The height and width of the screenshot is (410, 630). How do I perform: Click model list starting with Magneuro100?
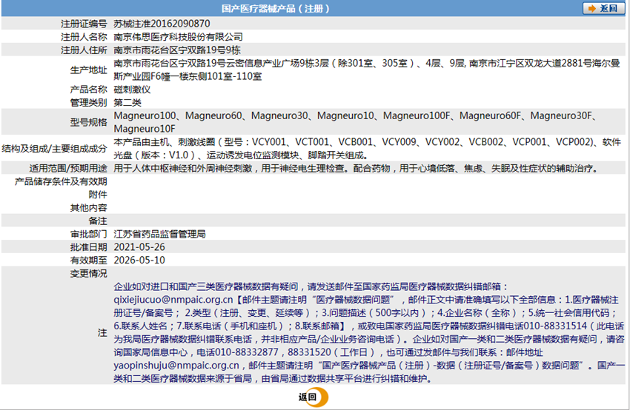point(355,122)
